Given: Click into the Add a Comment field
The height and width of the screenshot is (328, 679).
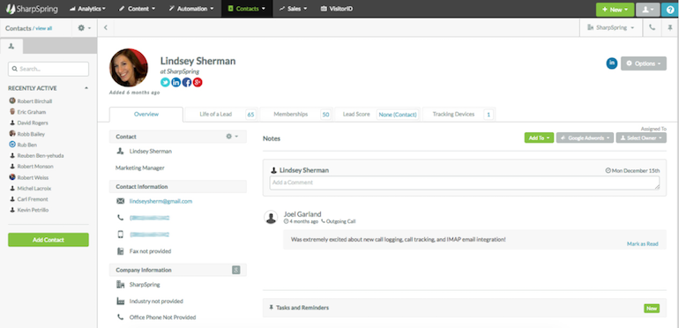Looking at the screenshot, I should click(x=465, y=183).
